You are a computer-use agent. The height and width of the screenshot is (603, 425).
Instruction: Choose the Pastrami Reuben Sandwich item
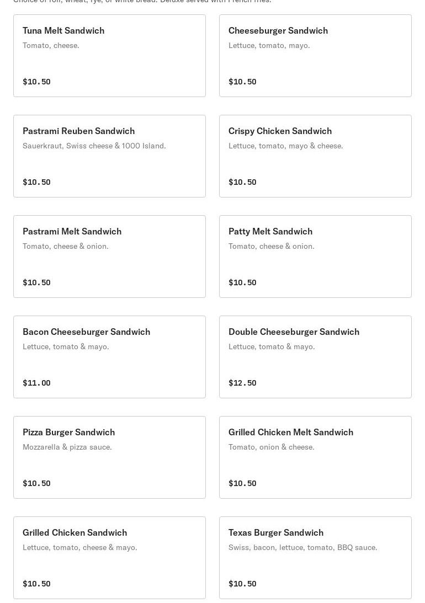pos(110,156)
